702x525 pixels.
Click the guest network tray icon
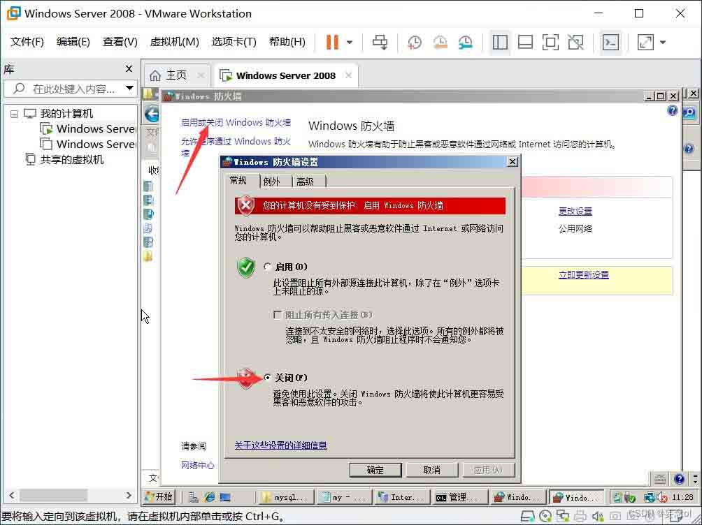[x=649, y=497]
